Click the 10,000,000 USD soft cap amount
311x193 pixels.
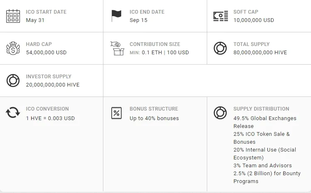(254, 20)
